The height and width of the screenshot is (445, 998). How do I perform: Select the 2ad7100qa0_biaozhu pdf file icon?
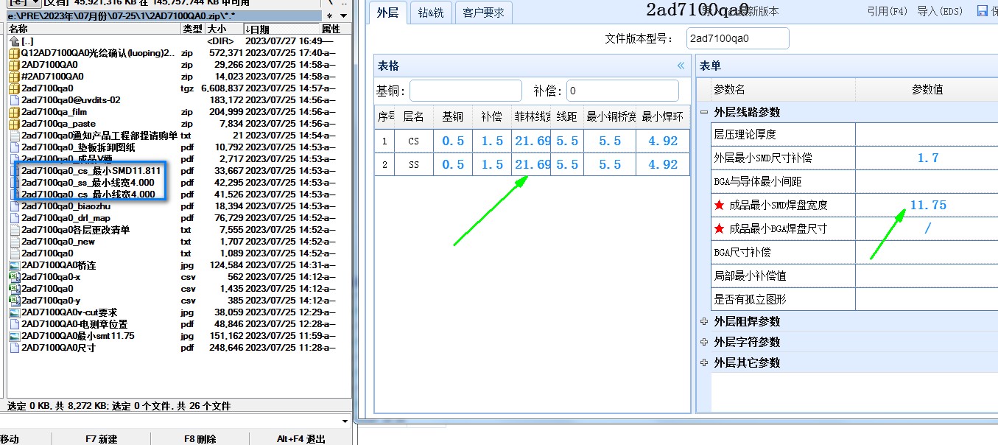point(14,206)
